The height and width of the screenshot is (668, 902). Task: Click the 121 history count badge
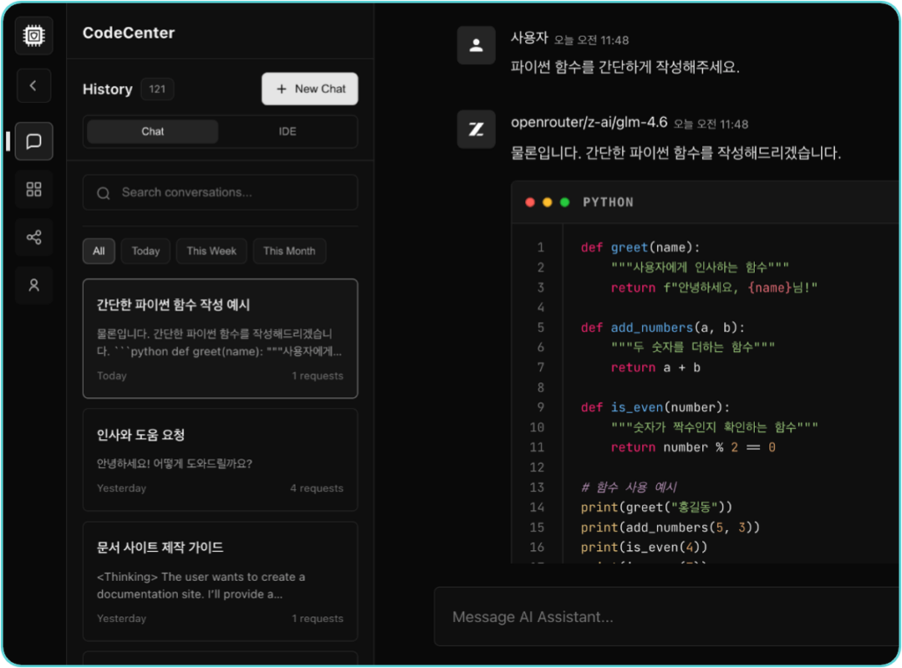[157, 89]
